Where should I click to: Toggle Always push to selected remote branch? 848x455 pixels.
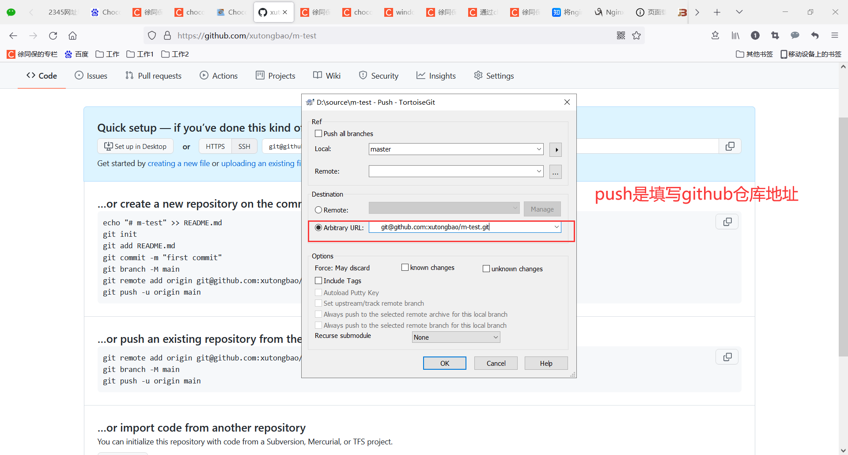pos(318,326)
